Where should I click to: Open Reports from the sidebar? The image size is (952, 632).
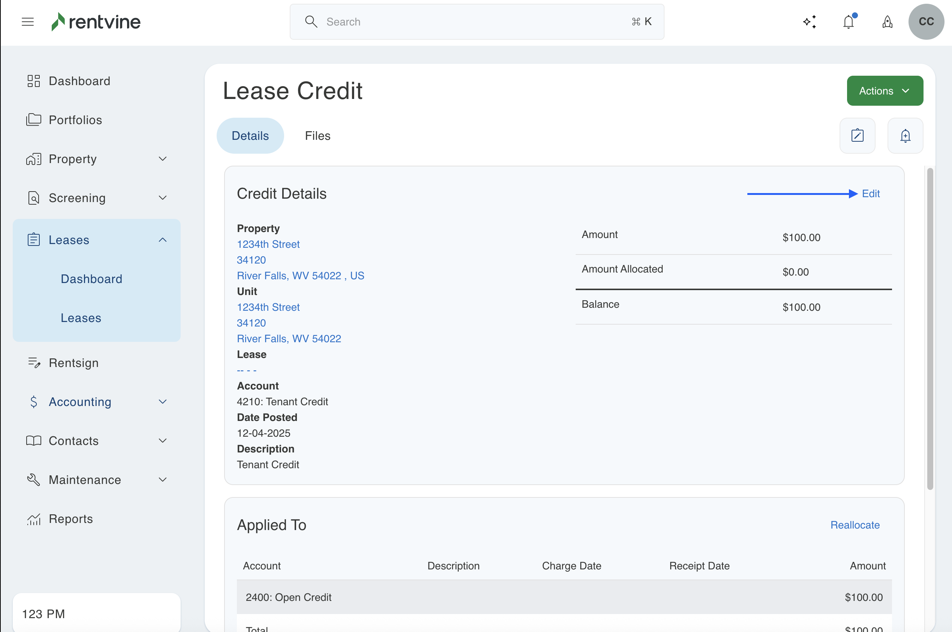coord(70,519)
